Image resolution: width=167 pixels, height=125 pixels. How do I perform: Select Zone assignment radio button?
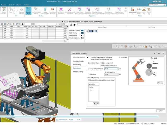point(101,63)
